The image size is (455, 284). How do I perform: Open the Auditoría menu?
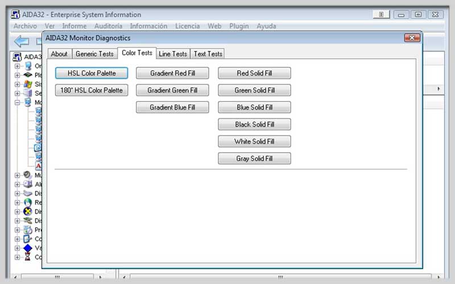pos(108,26)
